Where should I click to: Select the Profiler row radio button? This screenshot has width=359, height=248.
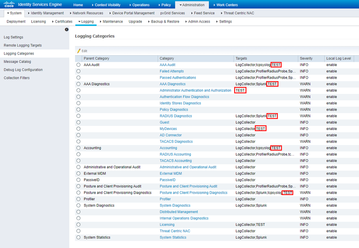(79, 199)
